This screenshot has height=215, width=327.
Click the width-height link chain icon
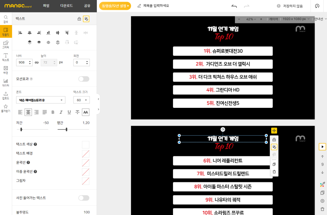(x=37, y=63)
